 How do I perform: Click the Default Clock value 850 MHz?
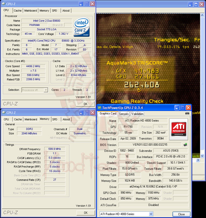click(x=126, y=199)
